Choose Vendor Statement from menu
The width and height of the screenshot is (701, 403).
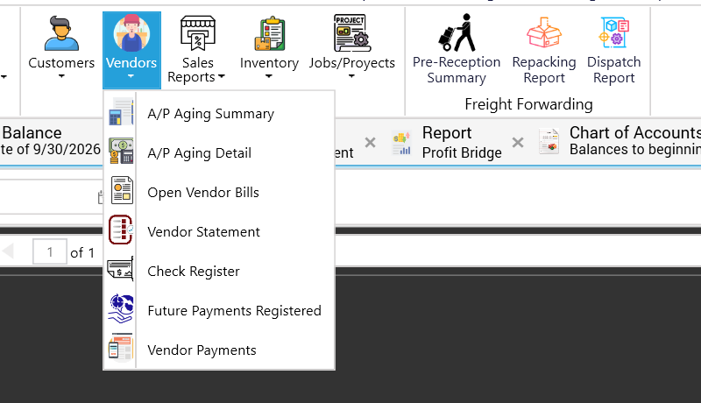(219, 232)
